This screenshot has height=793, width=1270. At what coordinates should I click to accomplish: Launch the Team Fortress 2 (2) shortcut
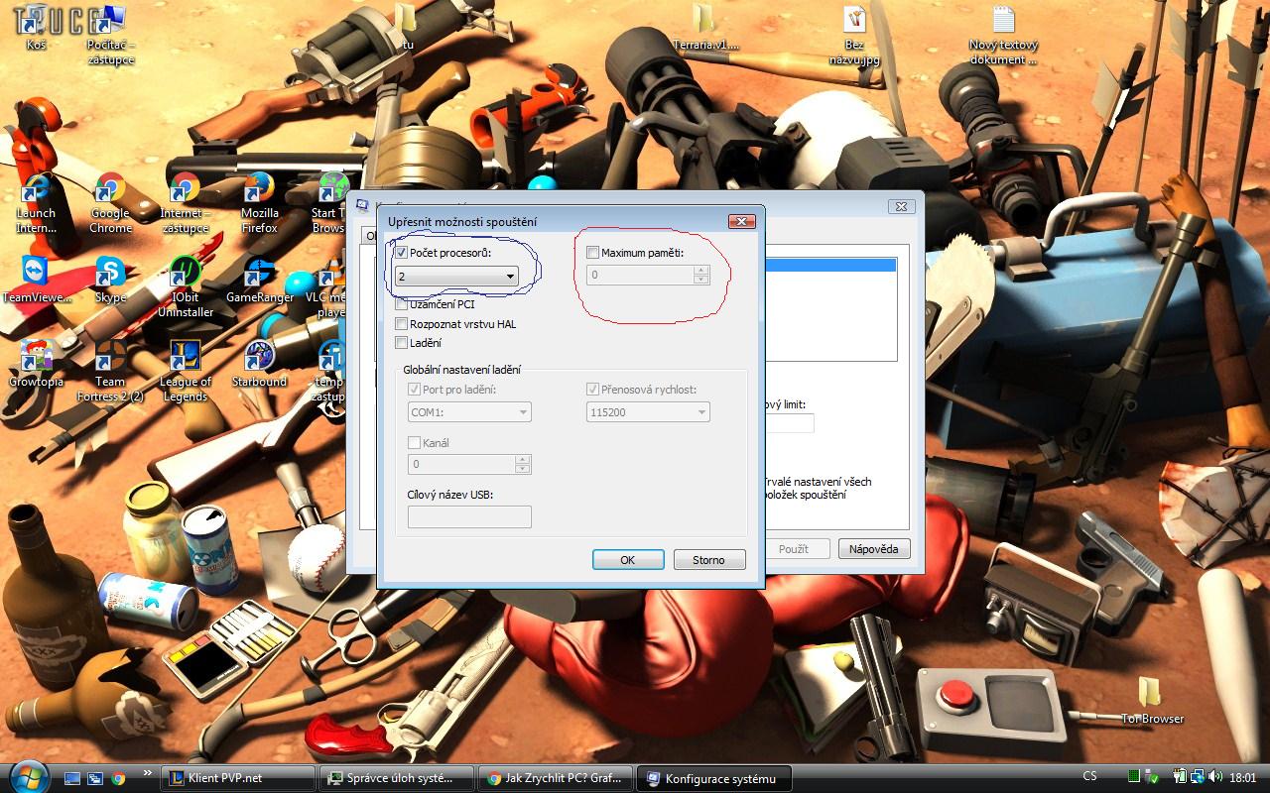point(110,371)
